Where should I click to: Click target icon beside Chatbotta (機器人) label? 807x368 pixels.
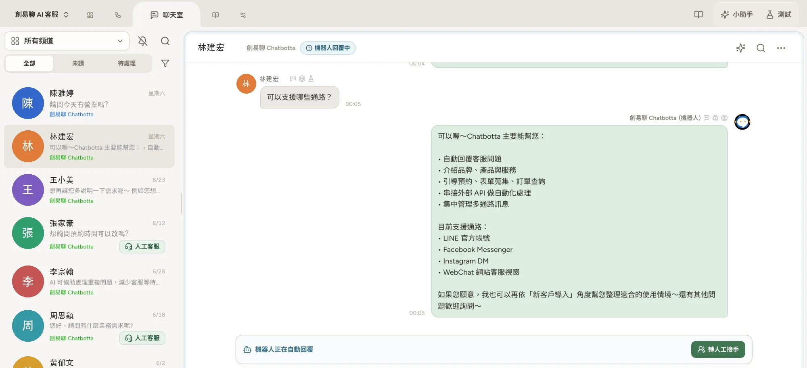pos(724,118)
